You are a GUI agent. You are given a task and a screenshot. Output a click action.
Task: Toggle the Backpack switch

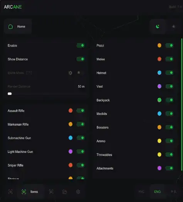click(x=170, y=100)
